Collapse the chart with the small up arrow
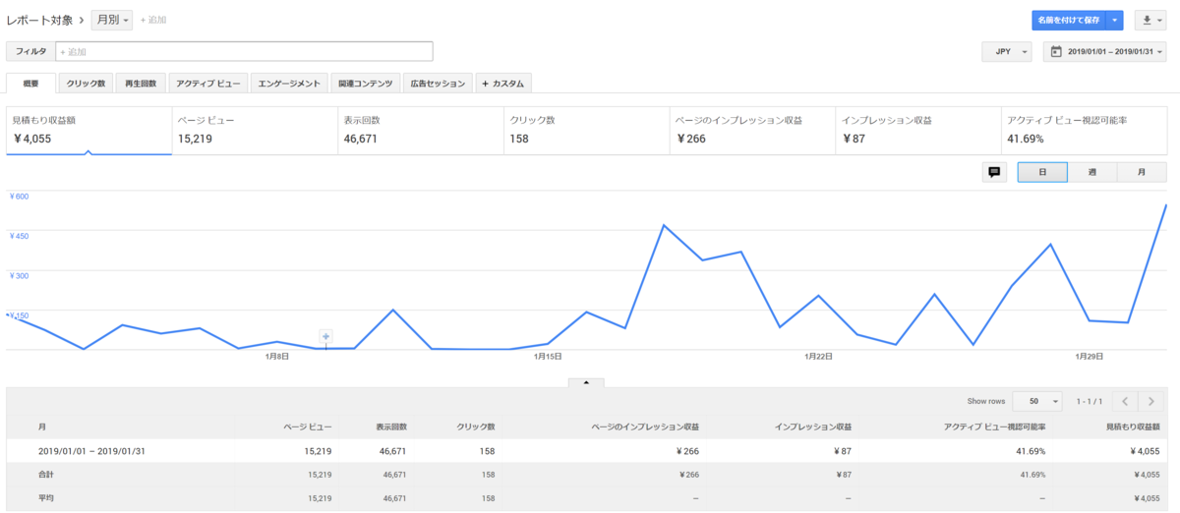The height and width of the screenshot is (513, 1180). pos(586,382)
